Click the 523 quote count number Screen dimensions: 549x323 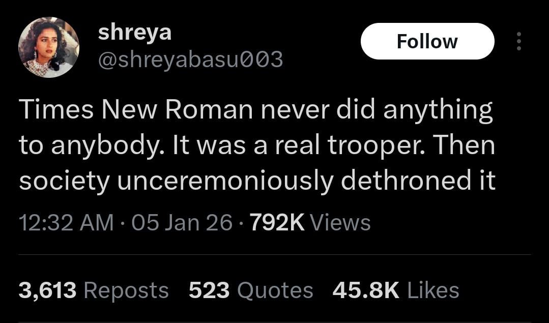tap(209, 290)
